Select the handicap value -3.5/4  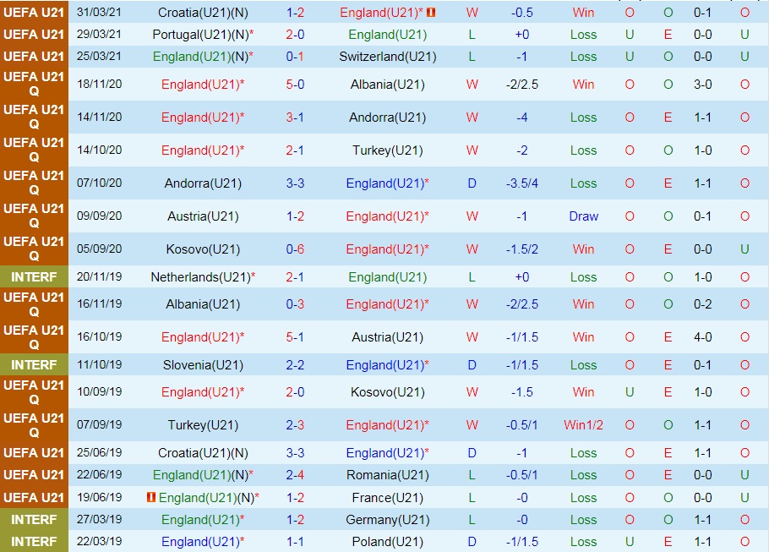(522, 183)
